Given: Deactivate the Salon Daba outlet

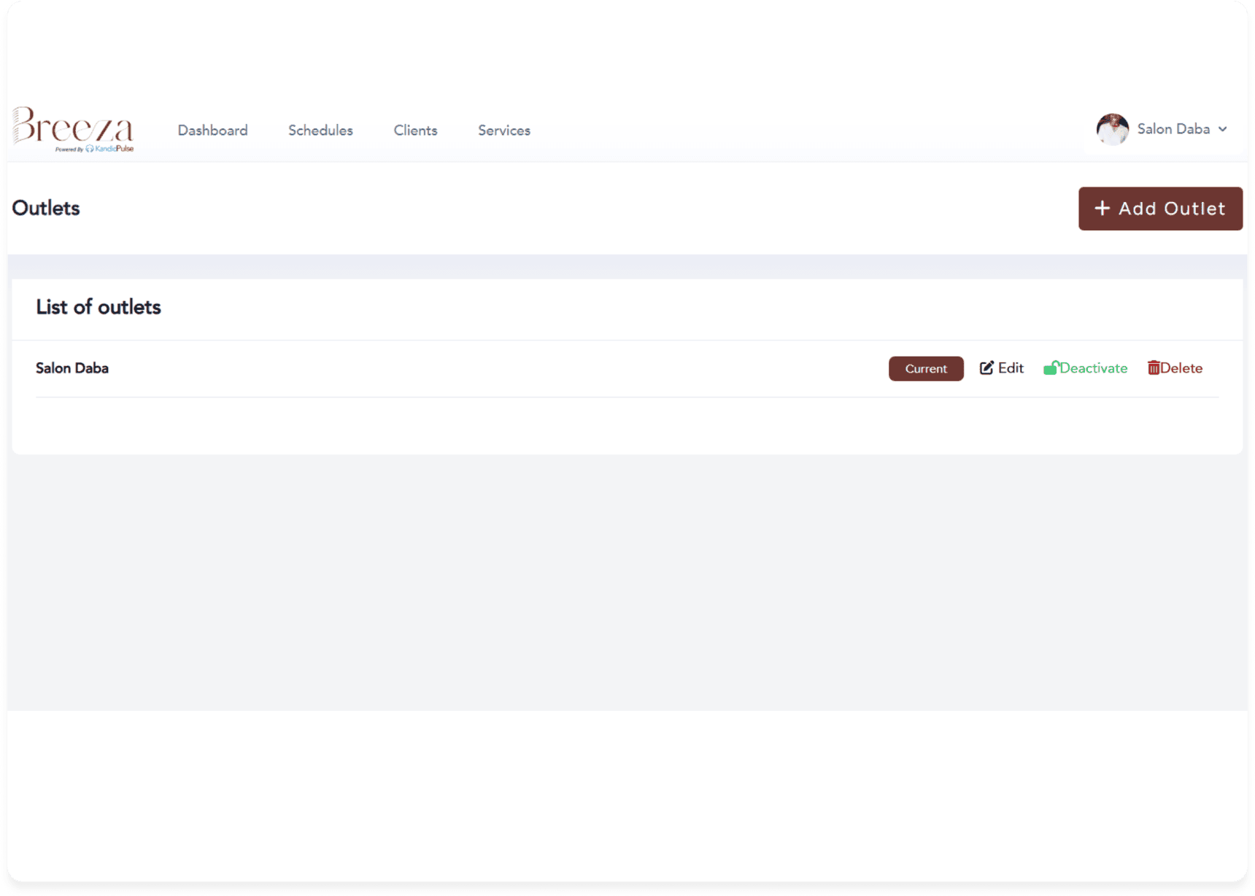Looking at the screenshot, I should [1086, 368].
